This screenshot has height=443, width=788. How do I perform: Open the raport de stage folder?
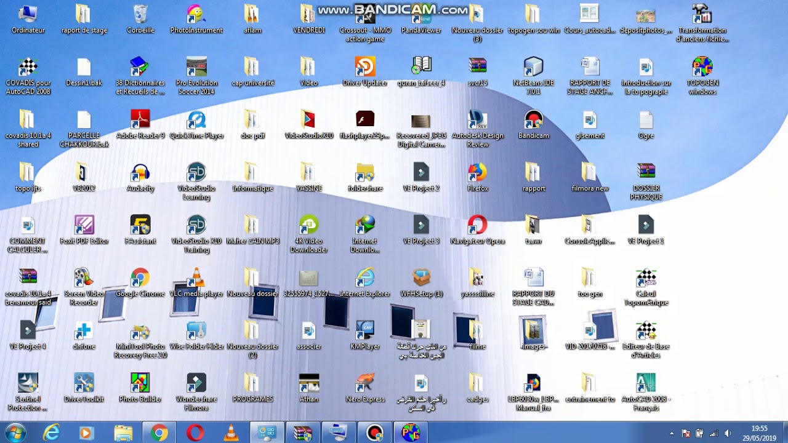84,18
